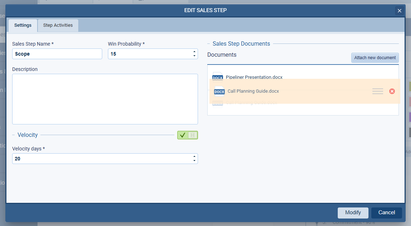Open the Pipeliner Presentation.docx document entry
This screenshot has height=226, width=411.
254,77
